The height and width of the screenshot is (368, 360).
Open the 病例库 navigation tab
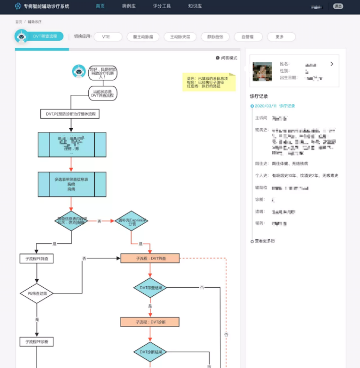pyautogui.click(x=129, y=6)
